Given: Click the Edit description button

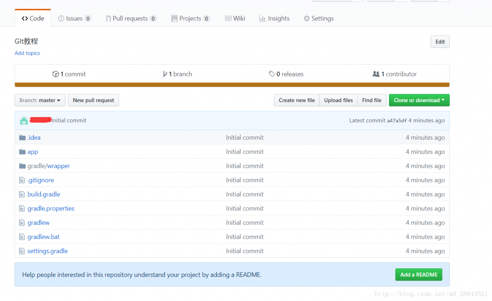Looking at the screenshot, I should (x=440, y=42).
